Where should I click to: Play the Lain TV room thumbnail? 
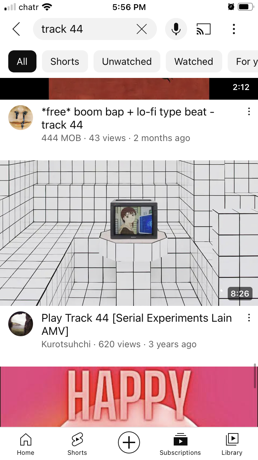pyautogui.click(x=129, y=233)
